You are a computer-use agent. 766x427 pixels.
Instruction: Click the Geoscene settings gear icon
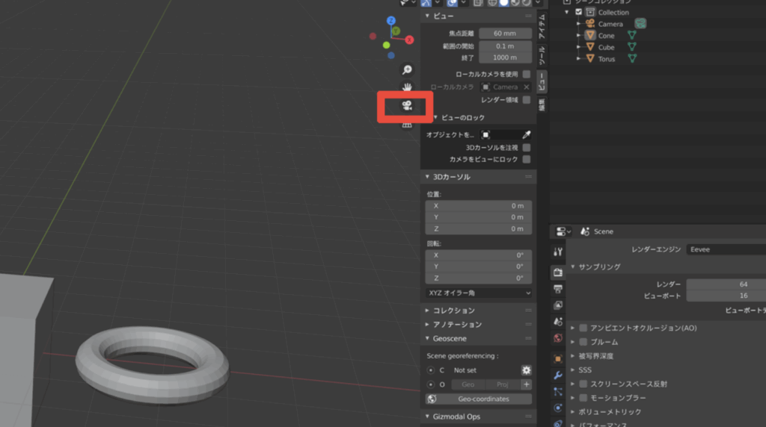526,370
